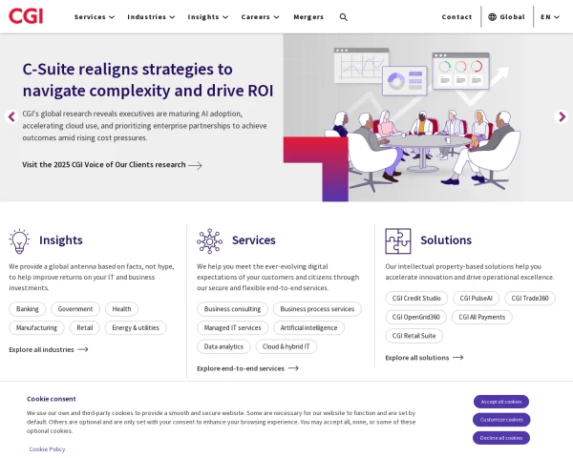Image resolution: width=573 pixels, height=458 pixels.
Task: Click arrow beside Explore all industries
Action: tap(83, 349)
